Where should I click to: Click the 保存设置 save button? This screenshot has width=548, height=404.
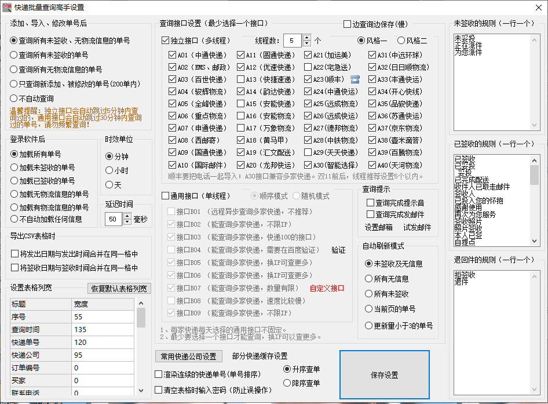385,374
